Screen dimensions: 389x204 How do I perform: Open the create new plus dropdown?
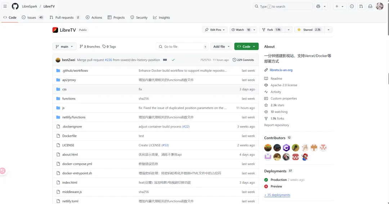(339, 6)
